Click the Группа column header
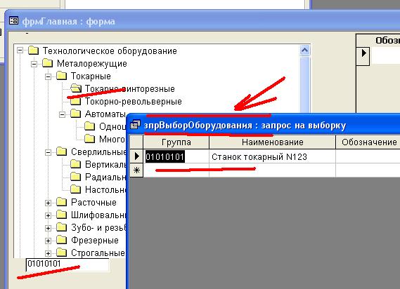This screenshot has height=289, width=400. coord(176,142)
